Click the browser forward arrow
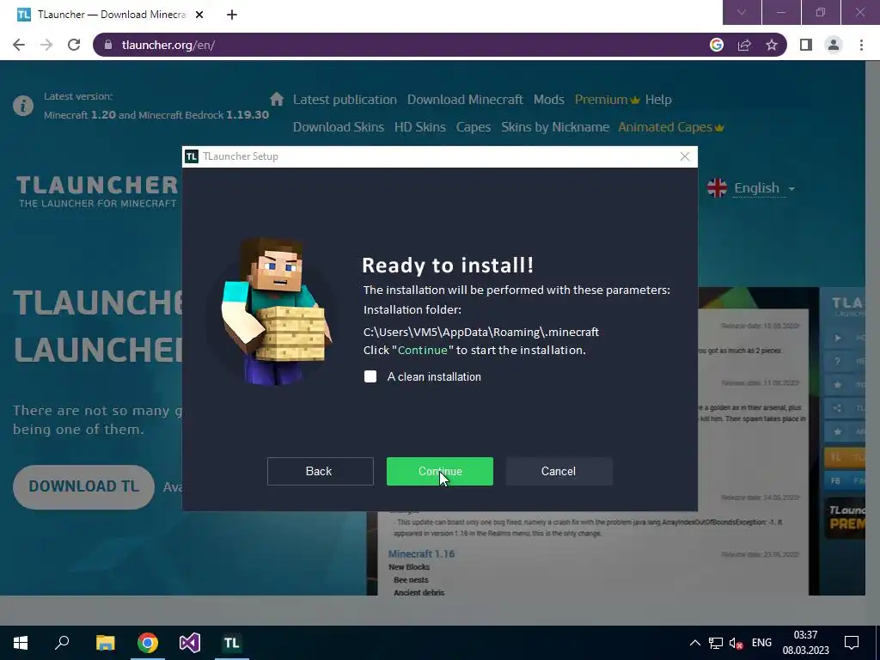 click(x=46, y=45)
